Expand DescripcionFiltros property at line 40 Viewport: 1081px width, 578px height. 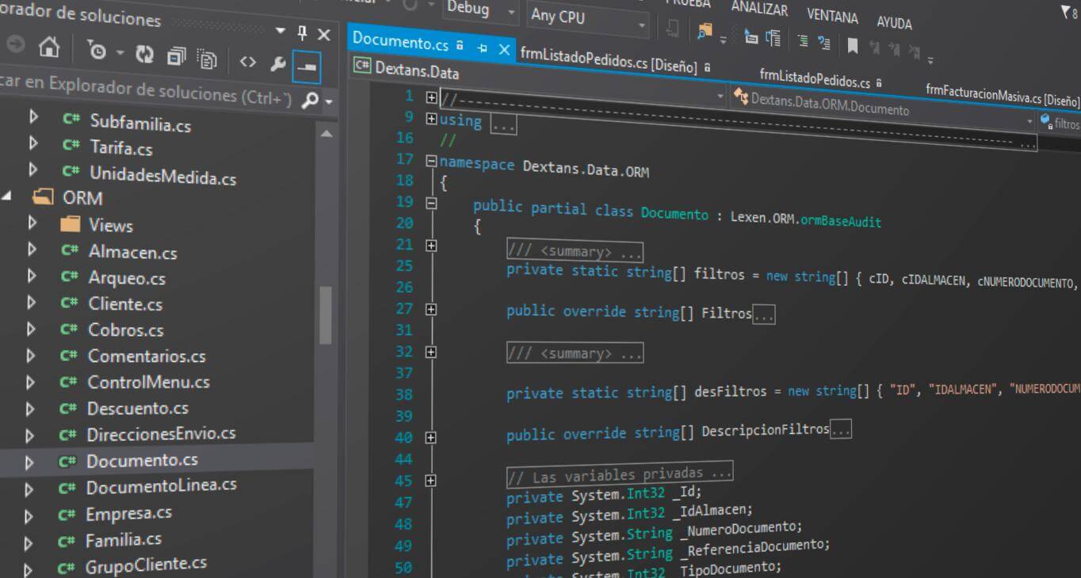[x=431, y=437]
